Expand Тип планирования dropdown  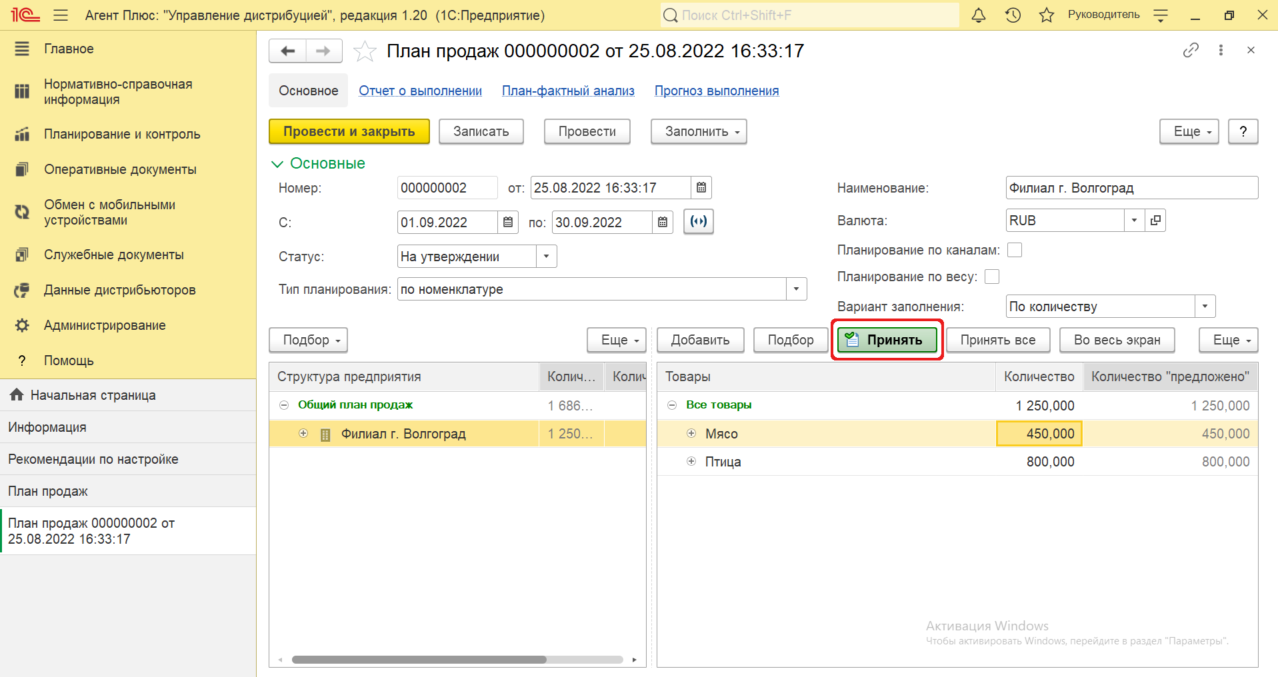coord(796,289)
